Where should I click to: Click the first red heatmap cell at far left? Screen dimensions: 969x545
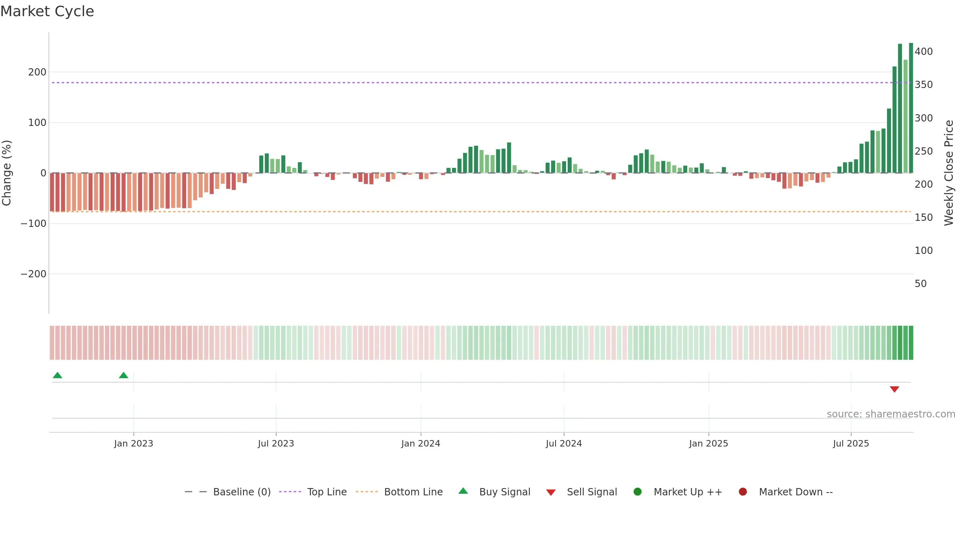point(52,343)
